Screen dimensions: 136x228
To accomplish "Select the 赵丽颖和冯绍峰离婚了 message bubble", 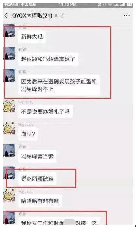I will coord(48,59).
